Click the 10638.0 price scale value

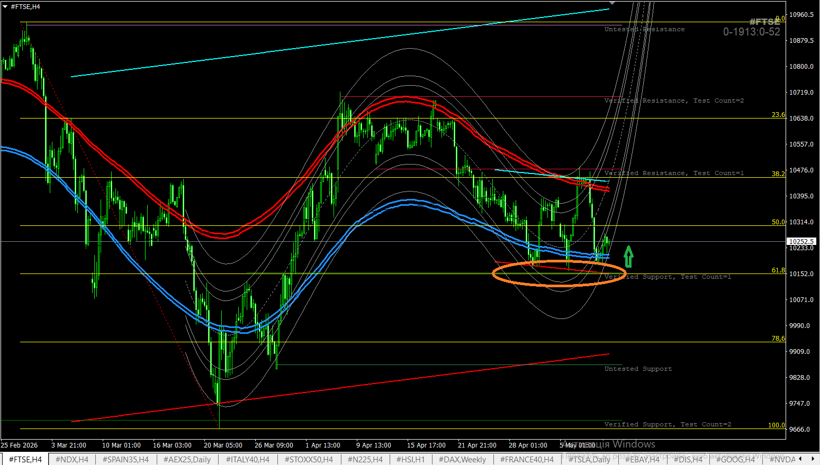click(801, 118)
